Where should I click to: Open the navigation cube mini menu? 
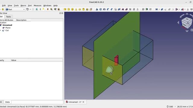click(192, 30)
